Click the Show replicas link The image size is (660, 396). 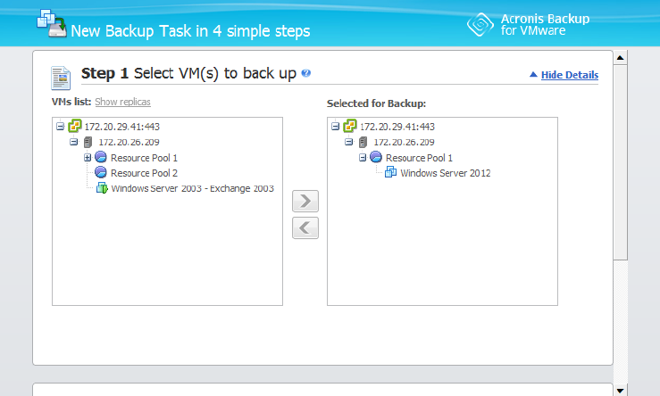tap(124, 103)
